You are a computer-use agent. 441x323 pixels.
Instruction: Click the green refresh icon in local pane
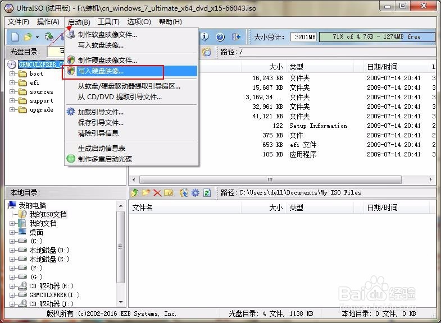[207, 193]
